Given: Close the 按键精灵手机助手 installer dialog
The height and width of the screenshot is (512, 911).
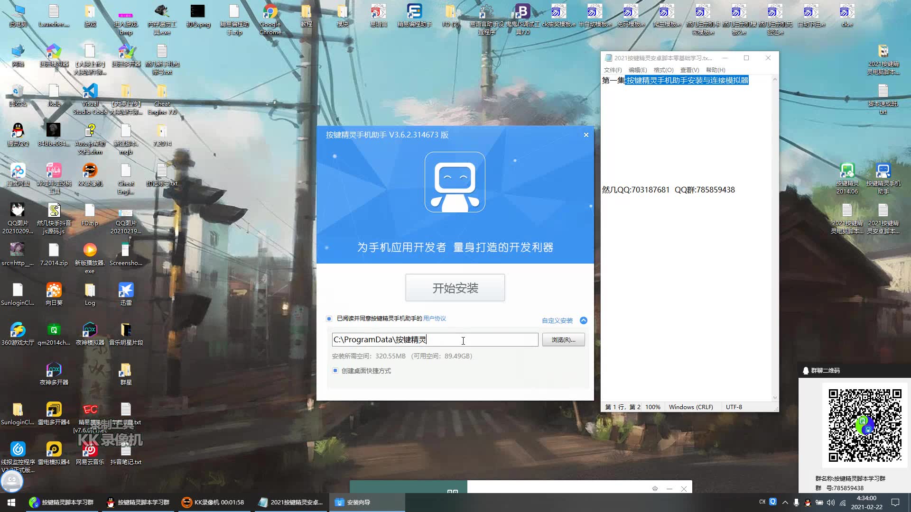Looking at the screenshot, I should [x=586, y=135].
